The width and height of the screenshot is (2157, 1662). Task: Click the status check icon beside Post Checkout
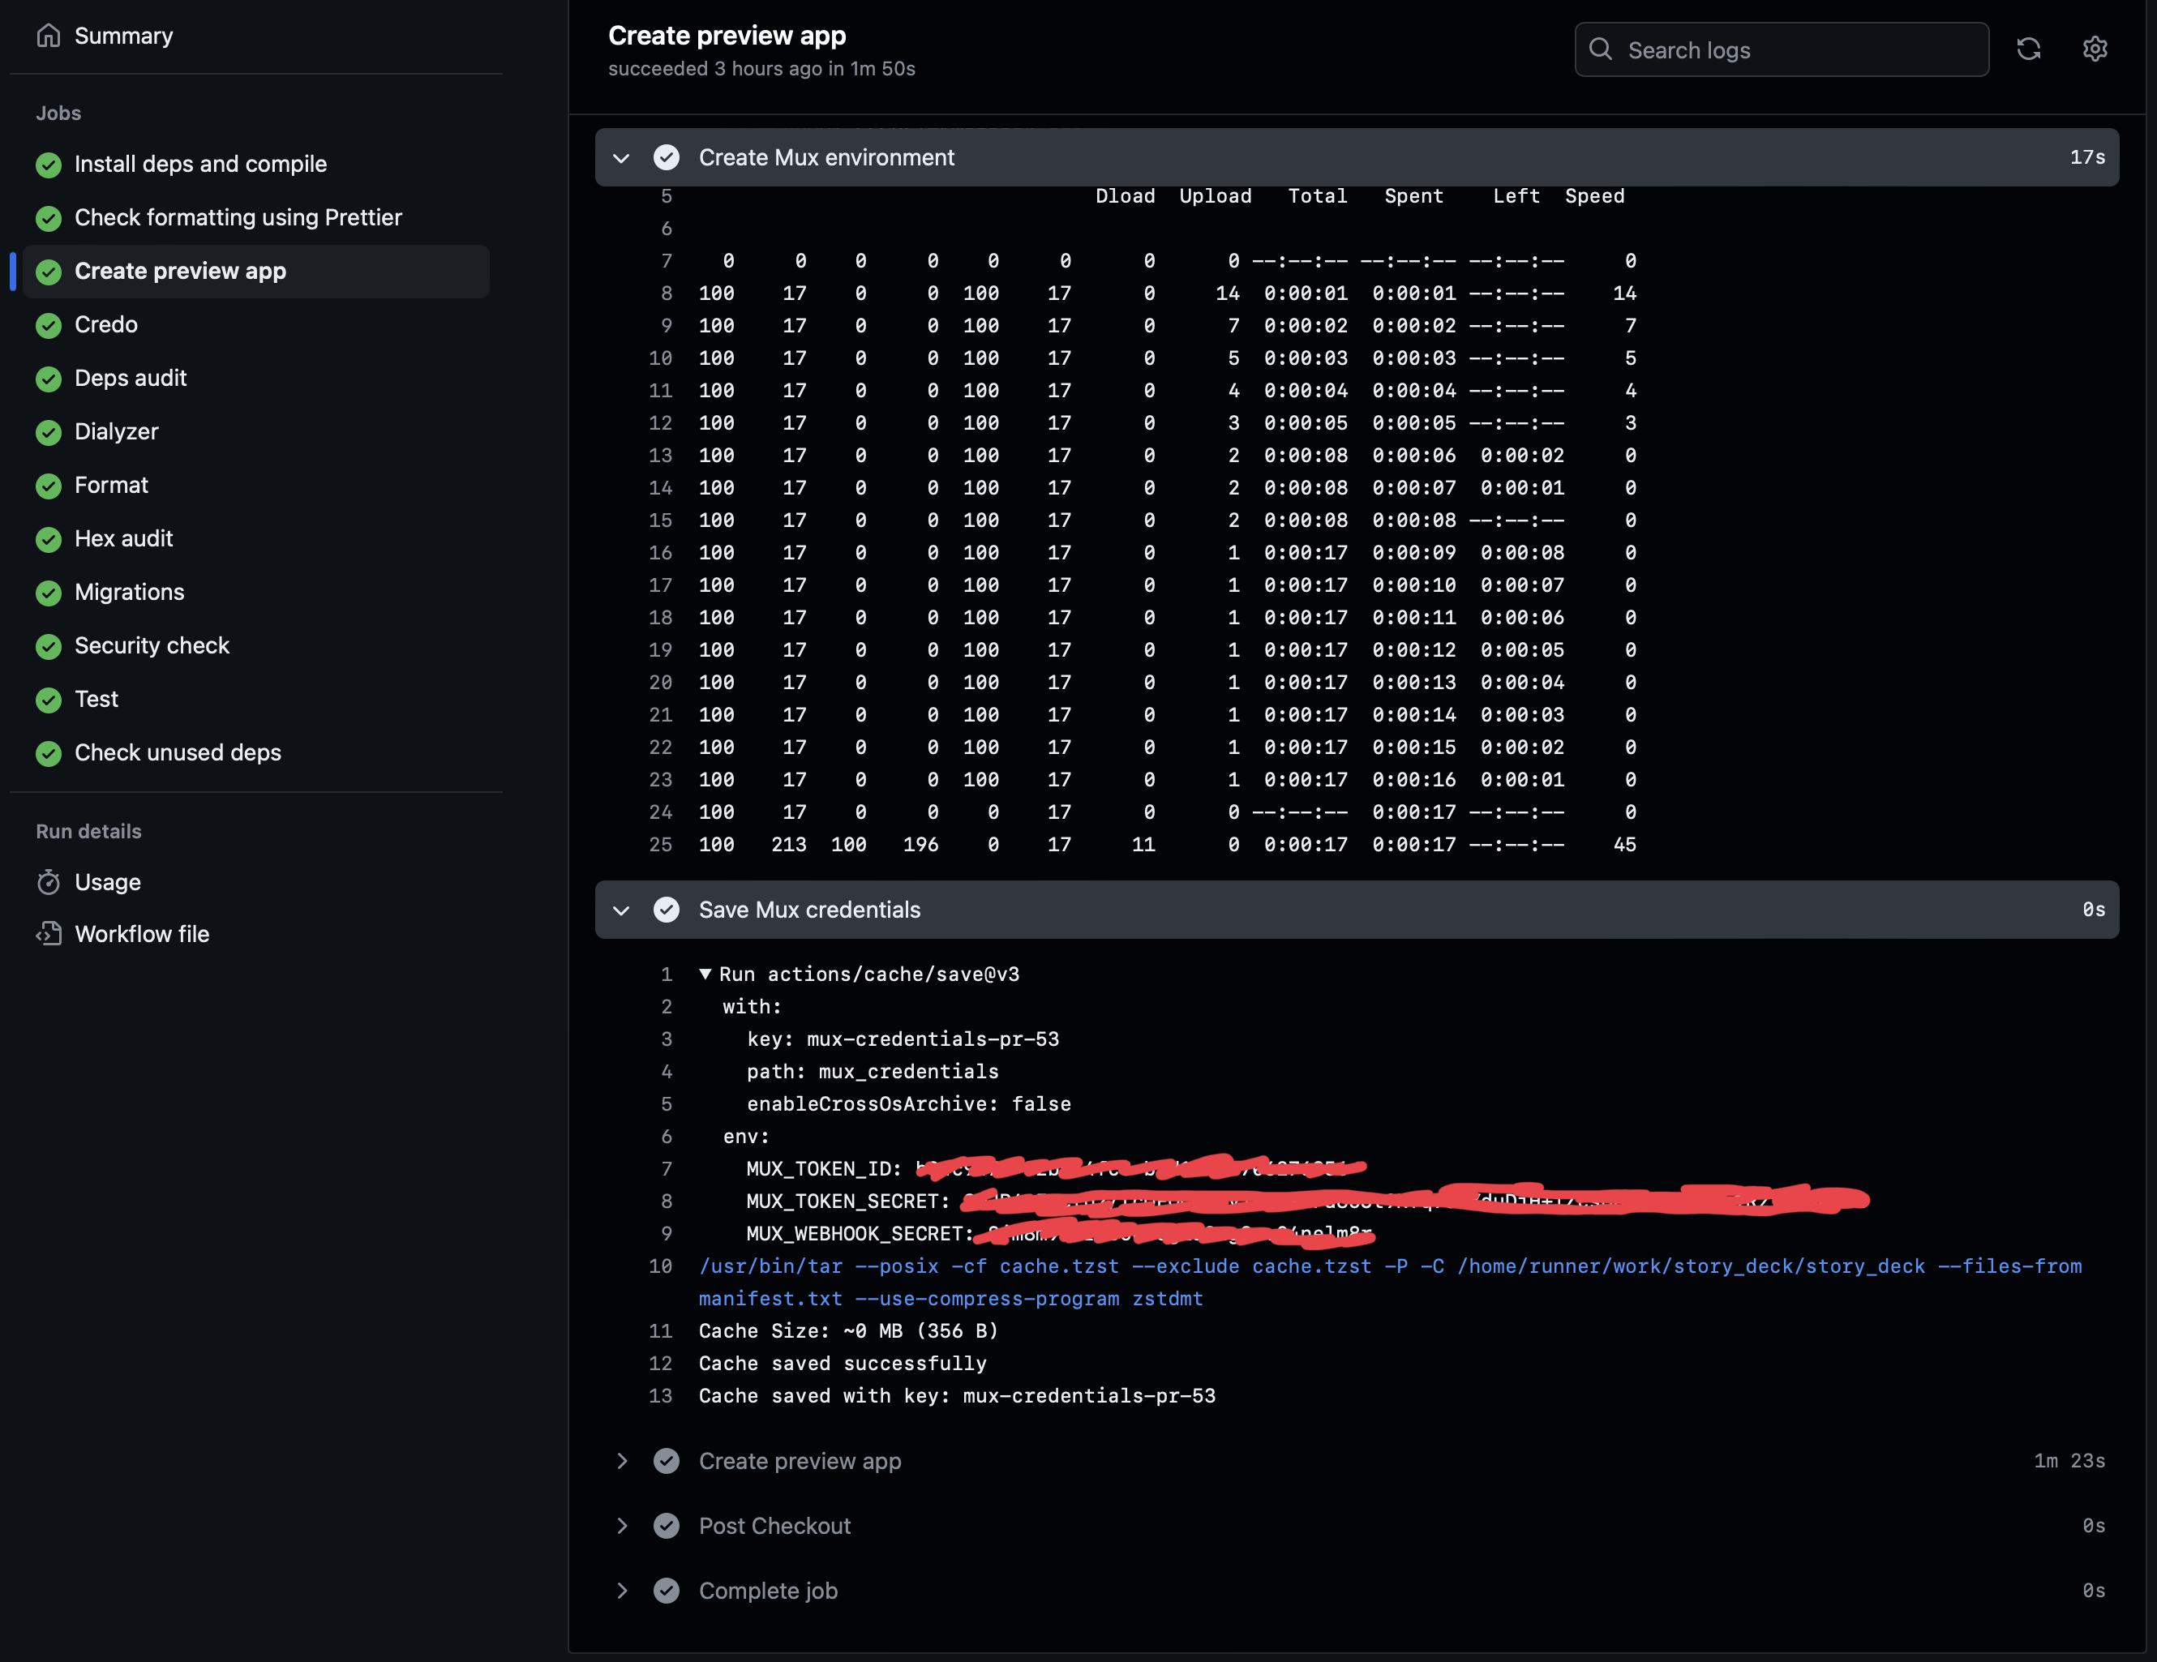click(667, 1526)
